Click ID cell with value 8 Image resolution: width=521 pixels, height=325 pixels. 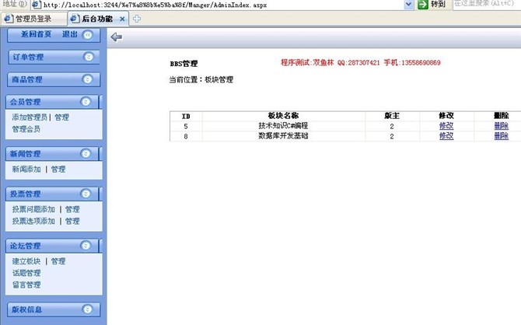186,136
